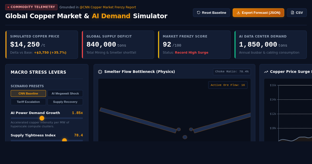Click the file icon on CSV button
The height and width of the screenshot is (164, 312).
point(292,12)
